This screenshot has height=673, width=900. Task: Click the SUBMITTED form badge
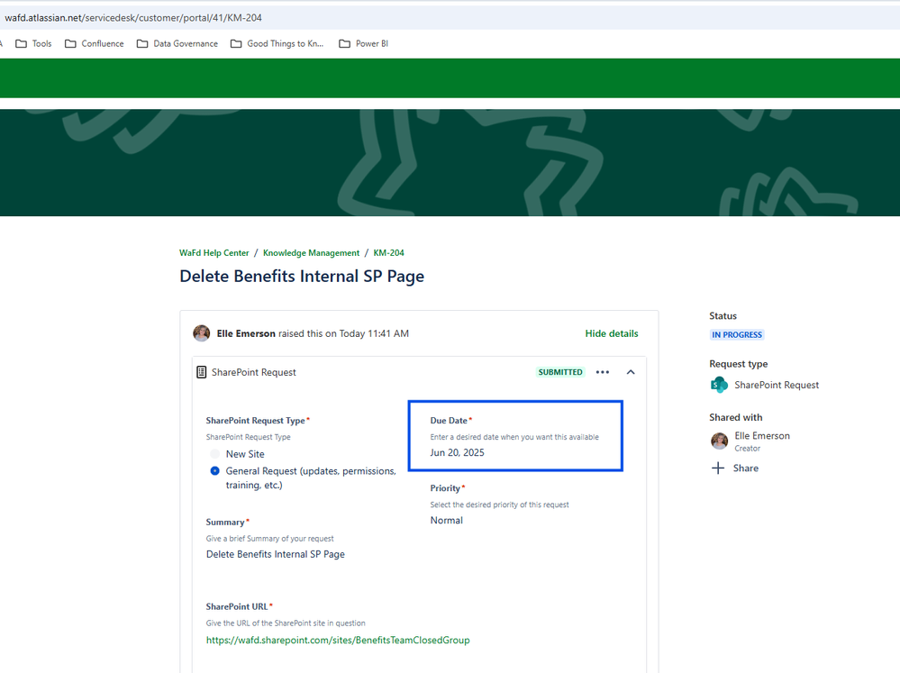pos(560,372)
